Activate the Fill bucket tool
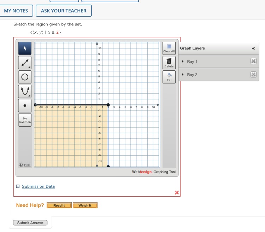This screenshot has width=265, height=232. [169, 77]
